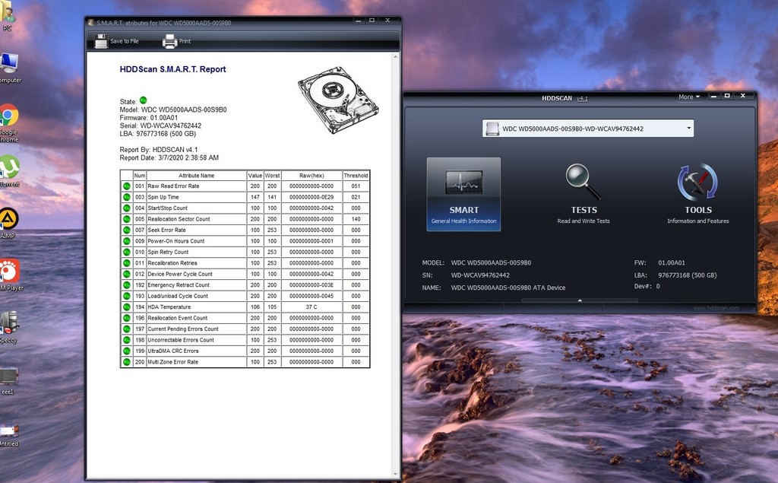The width and height of the screenshot is (778, 483).
Task: Click the Dev# value in HDDScan panel
Action: (x=658, y=286)
